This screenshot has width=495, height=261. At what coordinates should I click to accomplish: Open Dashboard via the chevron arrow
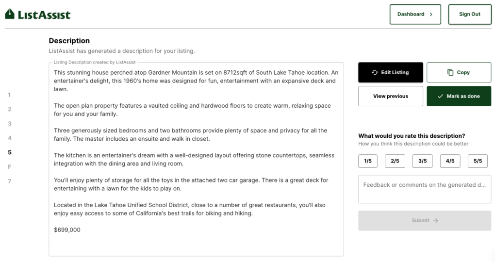[431, 14]
